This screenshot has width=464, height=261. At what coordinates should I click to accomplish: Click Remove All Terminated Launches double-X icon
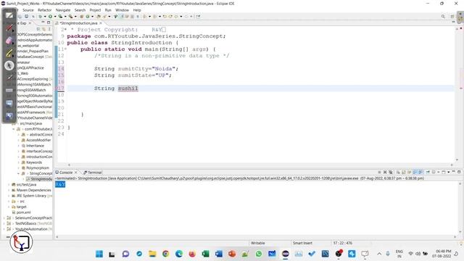pos(391,172)
